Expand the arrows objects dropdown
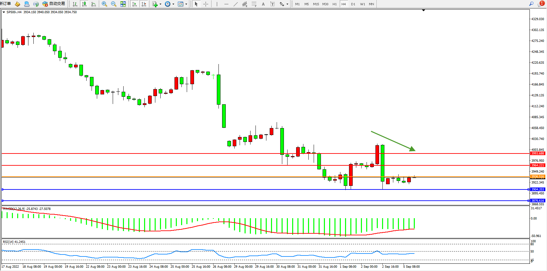This screenshot has width=547, height=271. [287, 4]
